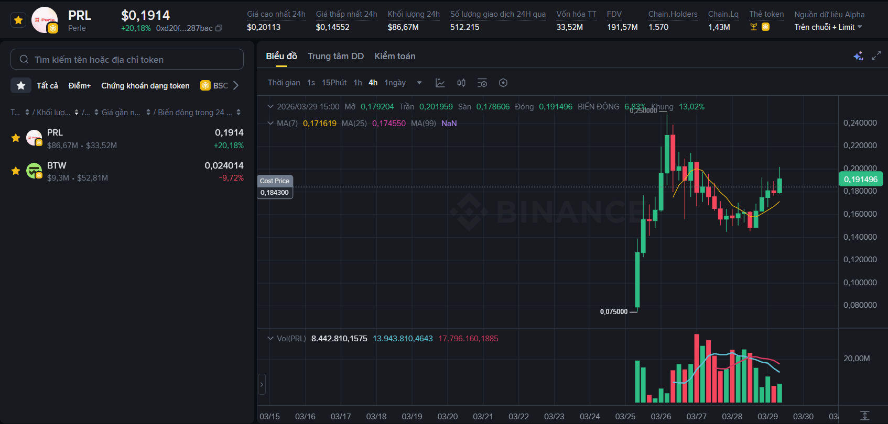Select the 'Tất cả' filter tab
This screenshot has width=888, height=424.
(x=47, y=85)
